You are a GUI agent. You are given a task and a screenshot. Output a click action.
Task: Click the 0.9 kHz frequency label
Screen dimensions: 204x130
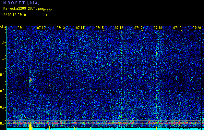coord(3,75)
